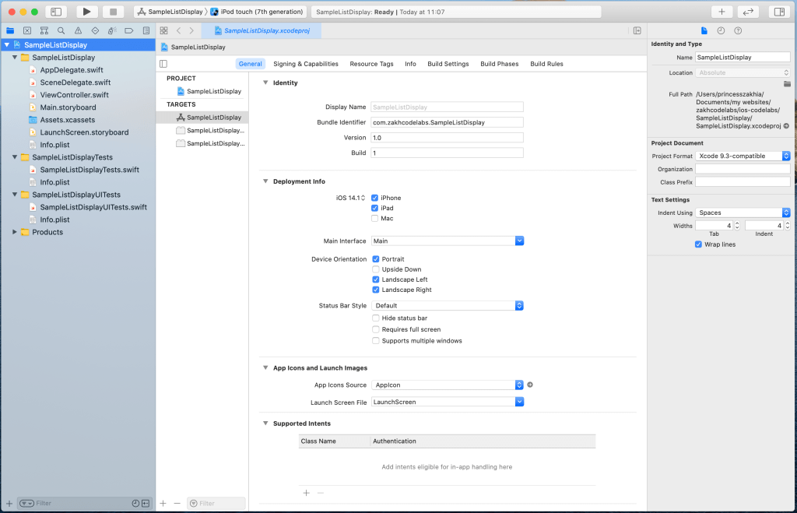Switch to the Build Settings tab
This screenshot has width=797, height=513.
point(448,64)
